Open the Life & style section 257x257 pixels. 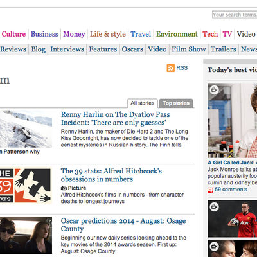click(108, 34)
